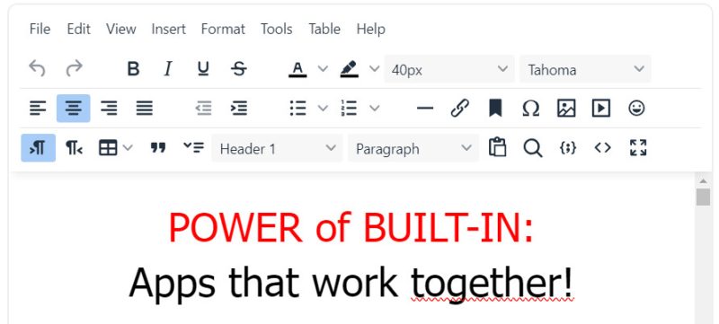Add a bookmark anchor
The image size is (719, 324).
tap(495, 108)
